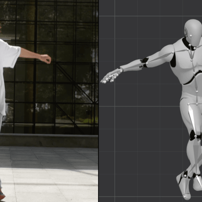Select the toe joint on front foot
202x202 pixels.
click(x=185, y=197)
